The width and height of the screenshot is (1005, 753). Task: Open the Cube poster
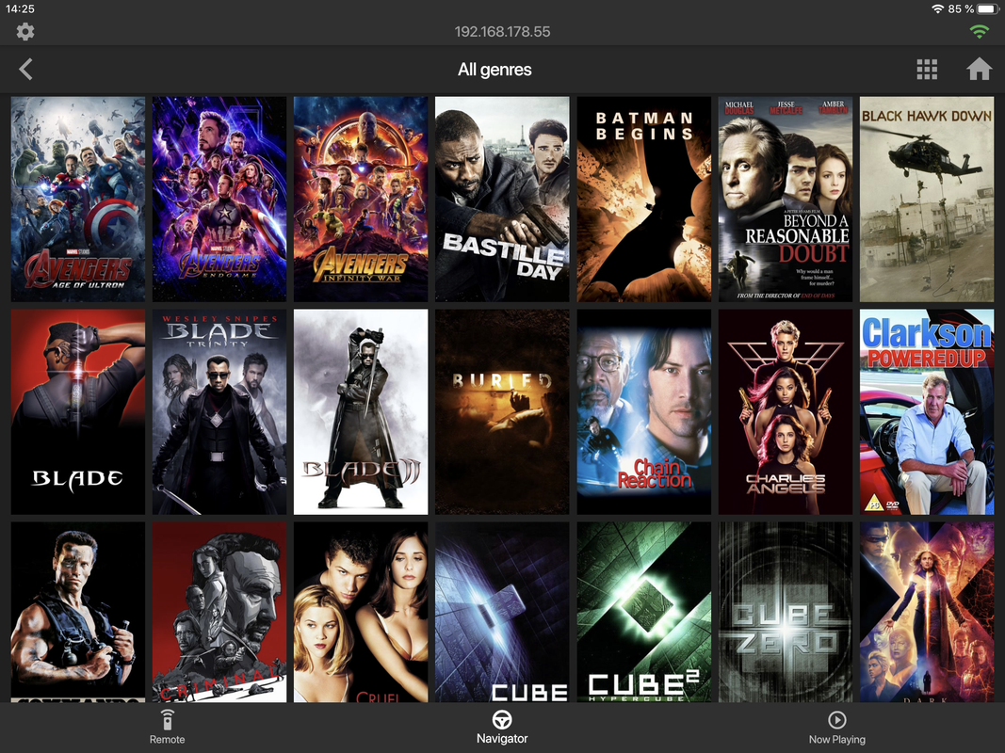point(502,612)
